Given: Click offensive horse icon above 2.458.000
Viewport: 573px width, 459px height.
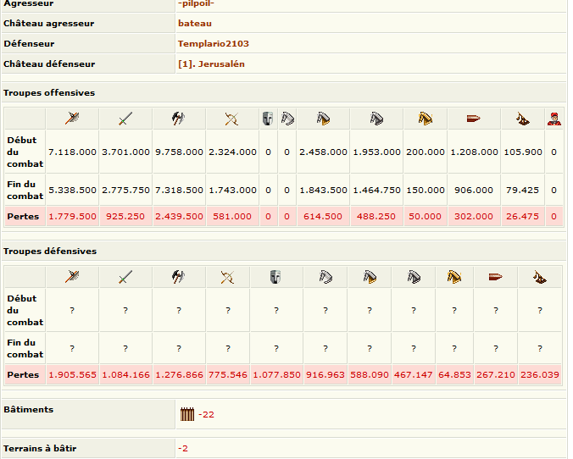Looking at the screenshot, I should [x=323, y=119].
